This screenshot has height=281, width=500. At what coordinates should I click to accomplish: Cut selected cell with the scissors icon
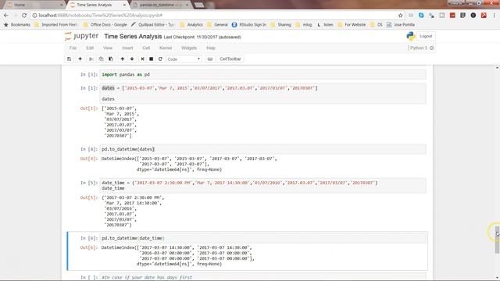91,59
